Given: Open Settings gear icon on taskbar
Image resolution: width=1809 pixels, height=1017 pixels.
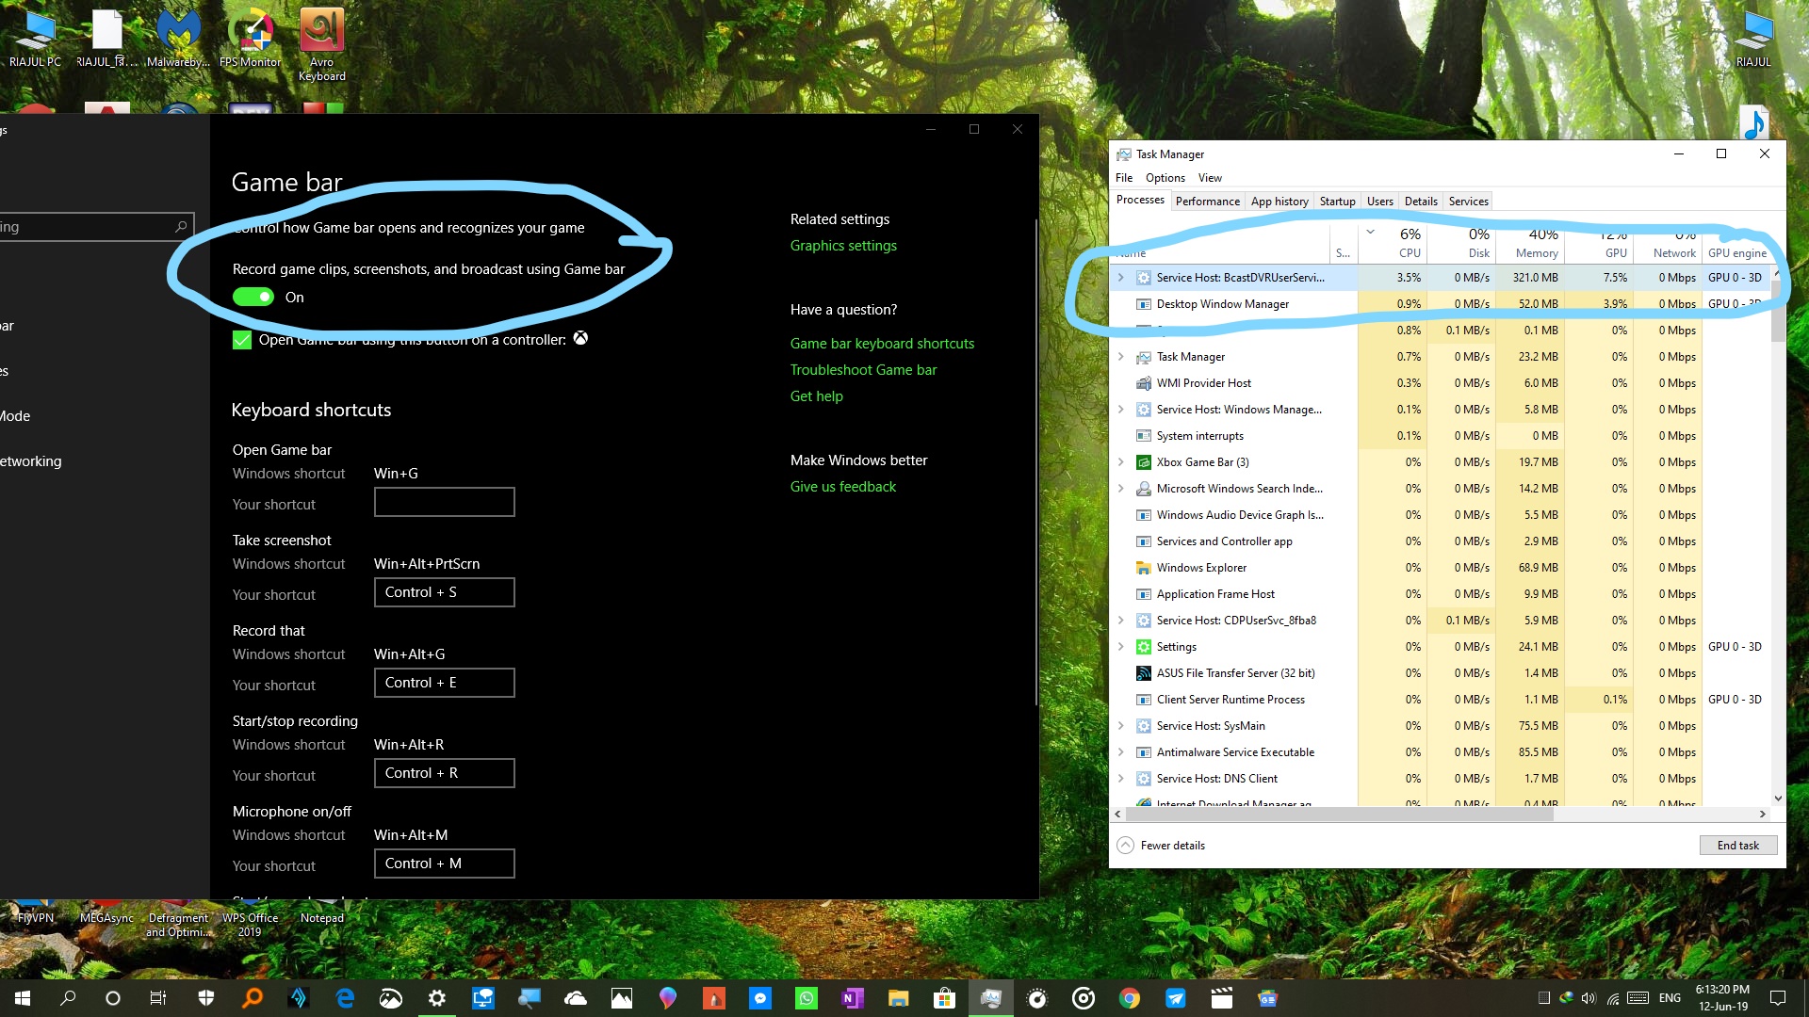Looking at the screenshot, I should (x=437, y=998).
